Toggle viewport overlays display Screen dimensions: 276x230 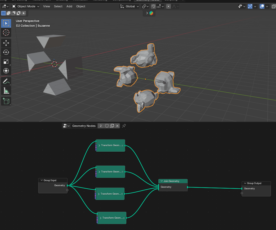point(262,7)
